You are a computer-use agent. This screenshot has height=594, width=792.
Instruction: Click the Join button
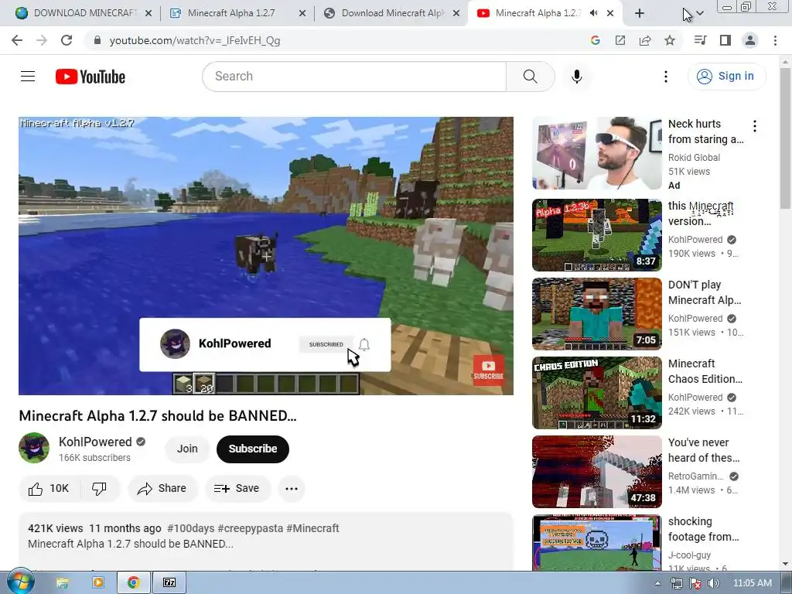click(x=187, y=449)
